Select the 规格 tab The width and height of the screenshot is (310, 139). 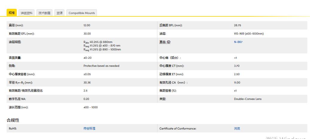click(x=12, y=13)
